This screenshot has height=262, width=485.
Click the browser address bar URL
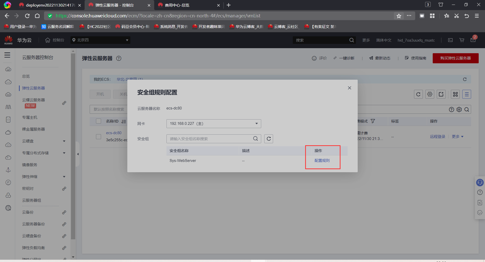coord(158,16)
